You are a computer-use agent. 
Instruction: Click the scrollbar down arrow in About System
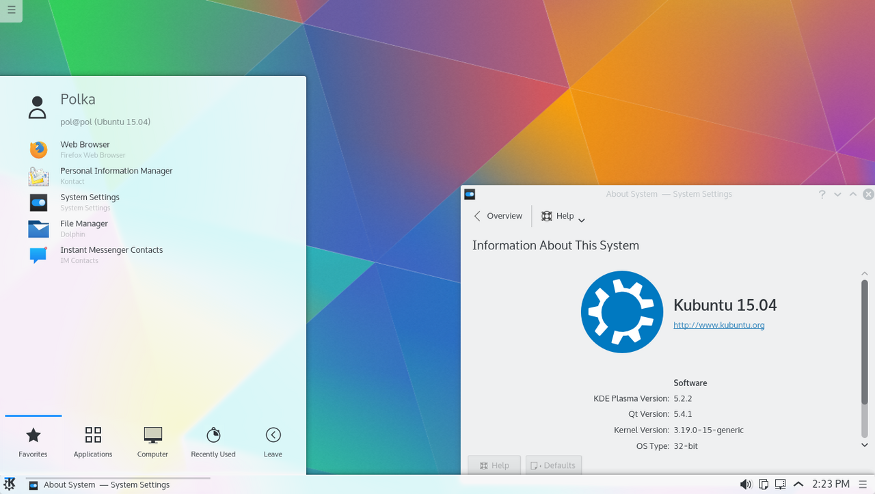tap(865, 445)
